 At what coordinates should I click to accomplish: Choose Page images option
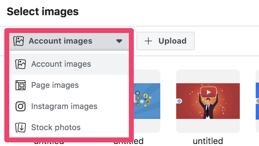69,85
